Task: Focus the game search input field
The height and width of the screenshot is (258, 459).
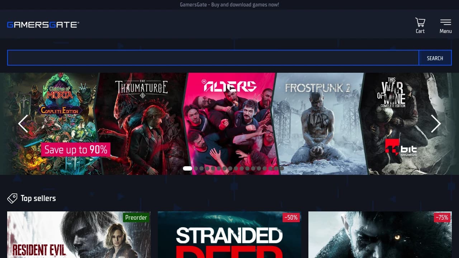Action: pos(213,58)
